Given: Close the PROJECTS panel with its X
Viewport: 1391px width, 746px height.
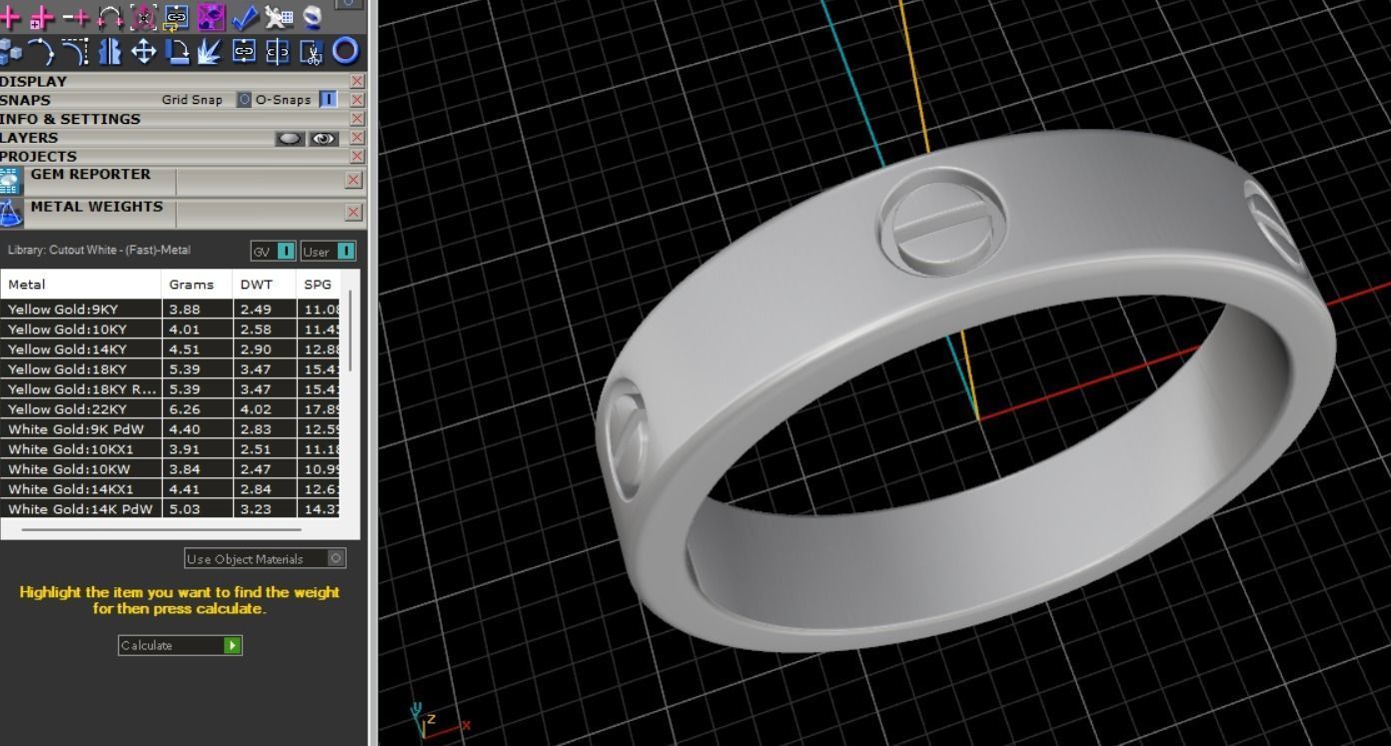Looking at the screenshot, I should pyautogui.click(x=358, y=157).
